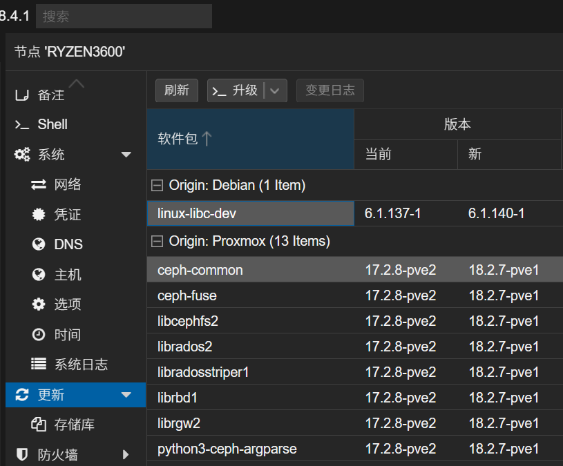Select the ceph-common package row

[355, 269]
